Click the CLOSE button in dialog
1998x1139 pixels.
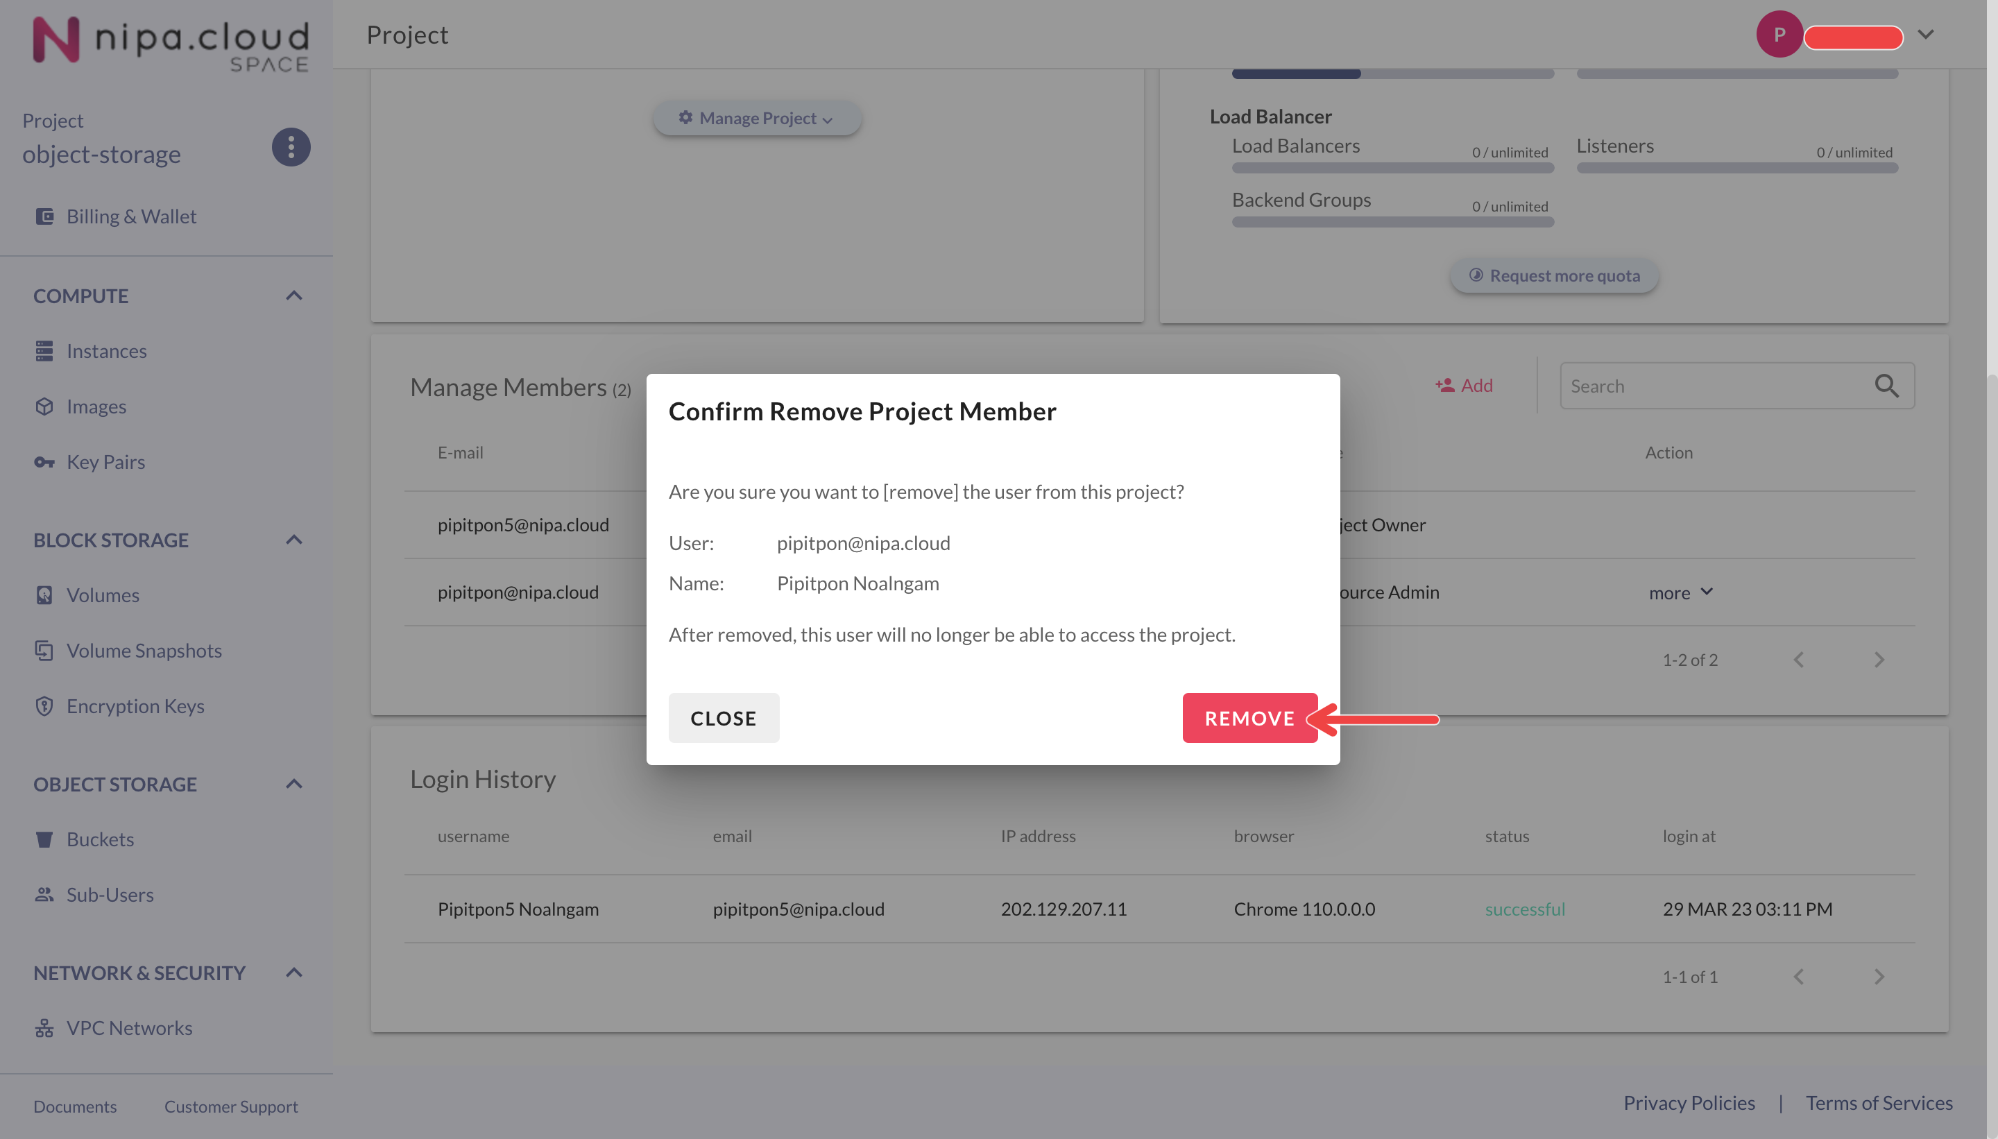[x=723, y=718]
